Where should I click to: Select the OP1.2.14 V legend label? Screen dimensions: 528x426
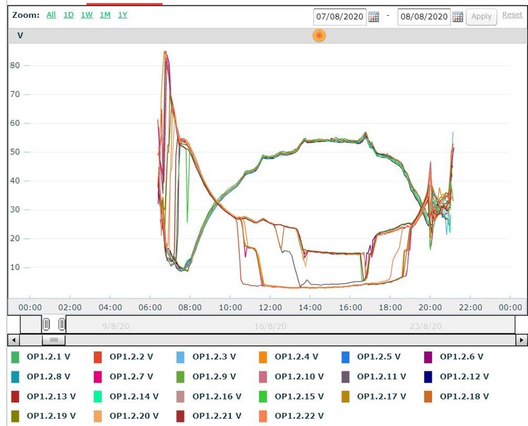pos(134,396)
